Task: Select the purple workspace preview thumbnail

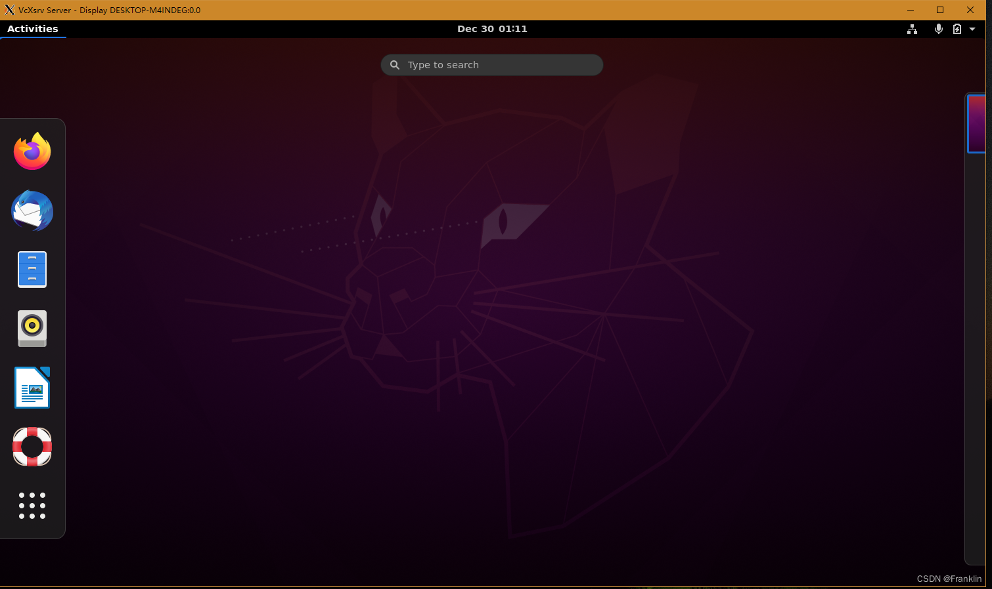Action: click(978, 123)
